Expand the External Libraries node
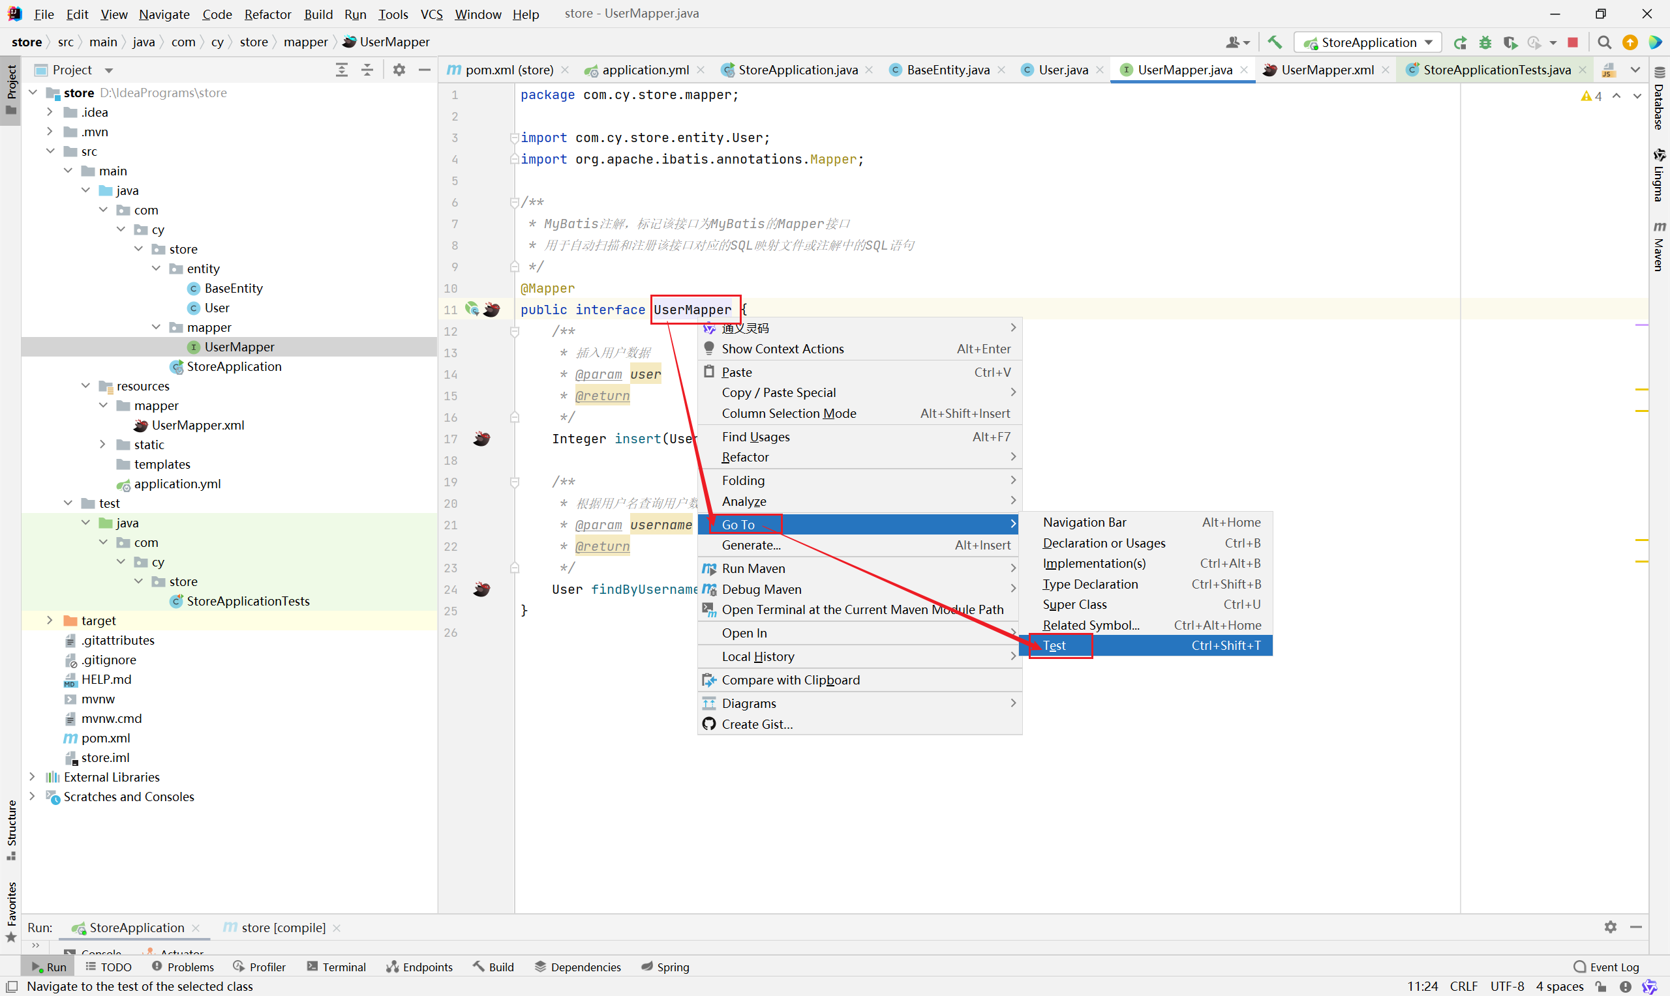The image size is (1670, 996). (32, 777)
